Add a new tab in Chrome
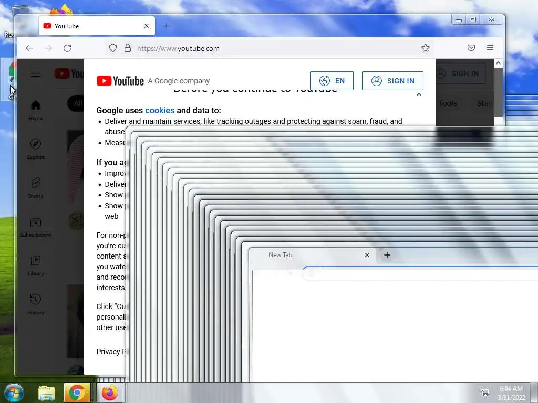Viewport: 538px width, 403px height. (x=387, y=255)
